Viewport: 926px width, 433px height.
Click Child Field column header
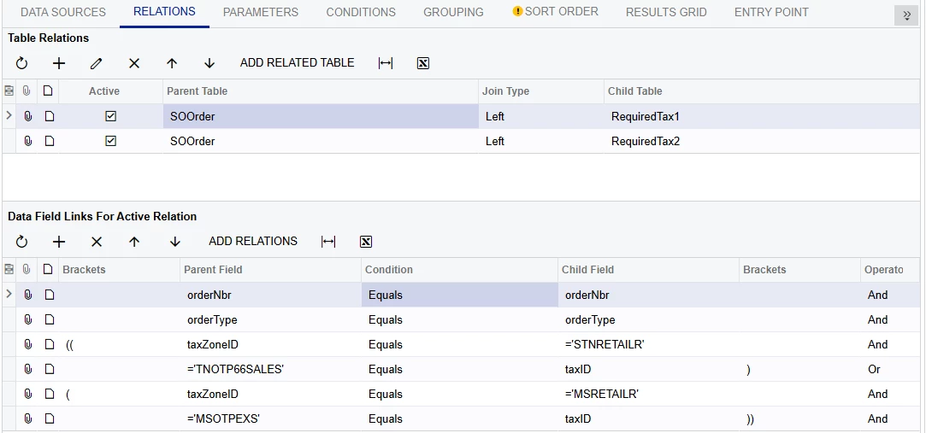[648, 269]
